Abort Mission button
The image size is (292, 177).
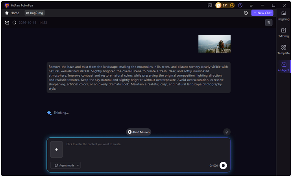(x=139, y=132)
